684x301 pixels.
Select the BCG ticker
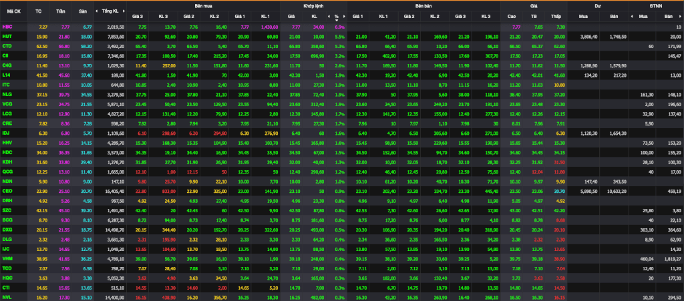tap(7, 220)
